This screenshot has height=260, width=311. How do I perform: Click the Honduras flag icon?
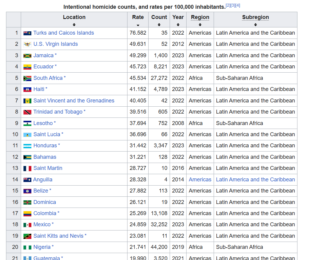click(x=27, y=146)
